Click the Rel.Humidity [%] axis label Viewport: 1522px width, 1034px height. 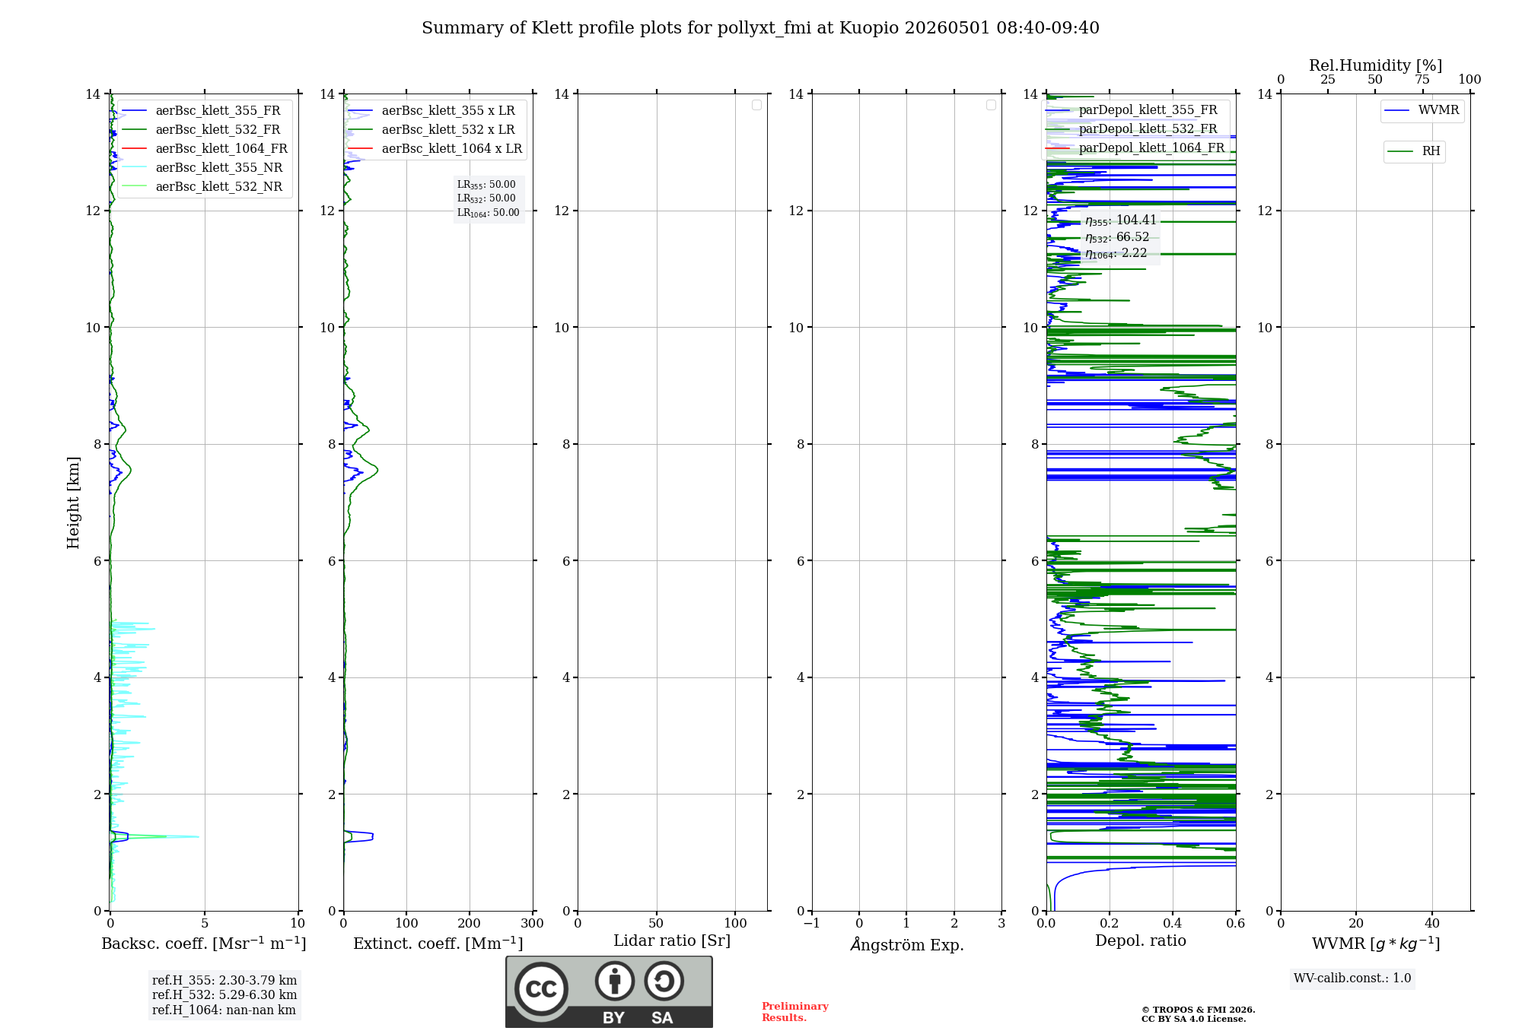[x=1376, y=65]
